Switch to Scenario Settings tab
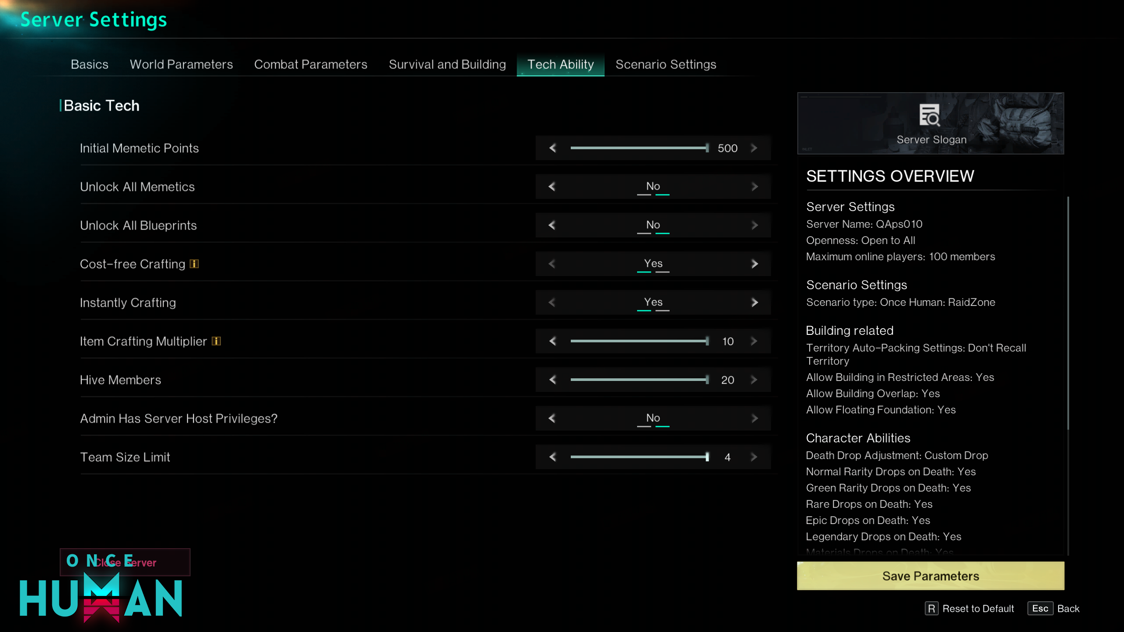This screenshot has height=632, width=1124. tap(666, 65)
